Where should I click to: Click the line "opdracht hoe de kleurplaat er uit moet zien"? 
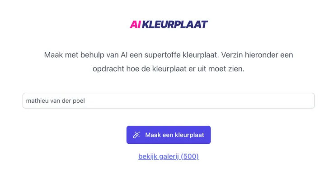(169, 68)
